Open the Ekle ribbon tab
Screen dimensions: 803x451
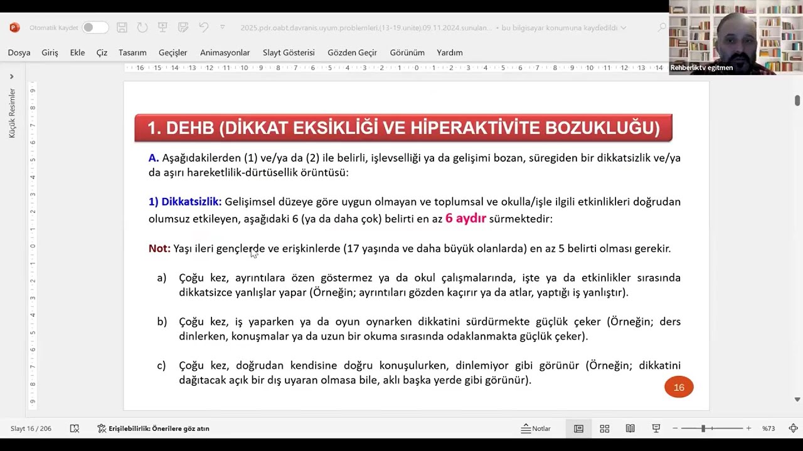click(77, 53)
